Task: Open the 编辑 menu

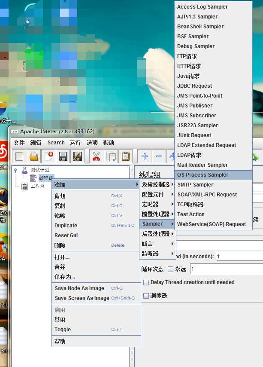Action: point(36,143)
